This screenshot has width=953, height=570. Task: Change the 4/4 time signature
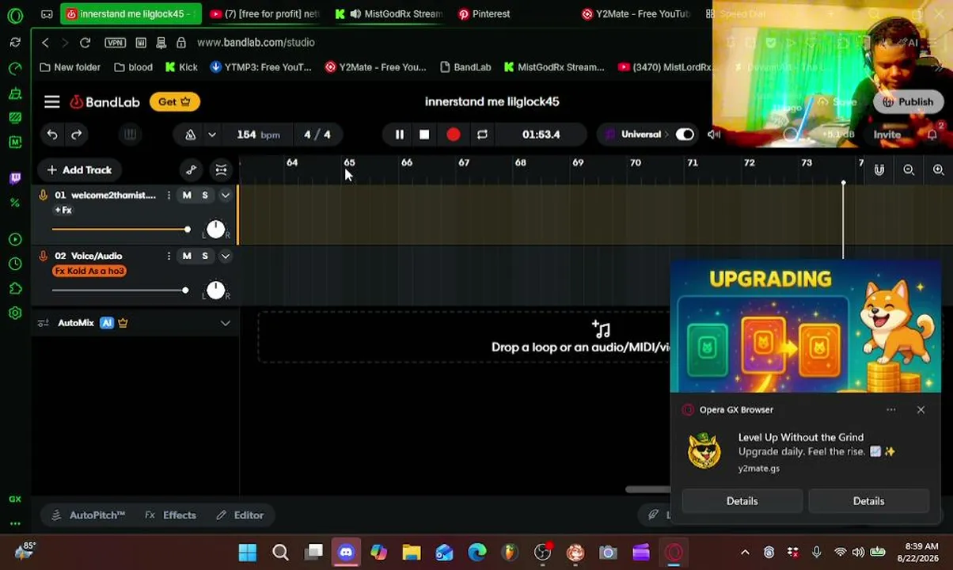click(x=317, y=135)
